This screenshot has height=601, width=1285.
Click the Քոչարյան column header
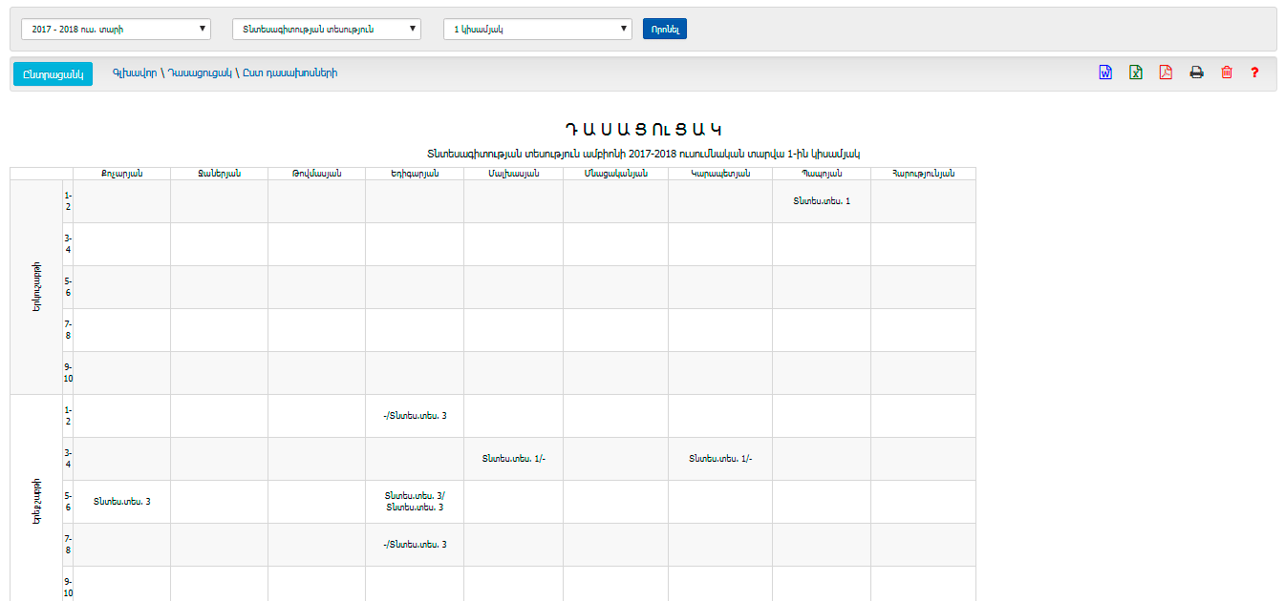(121, 174)
